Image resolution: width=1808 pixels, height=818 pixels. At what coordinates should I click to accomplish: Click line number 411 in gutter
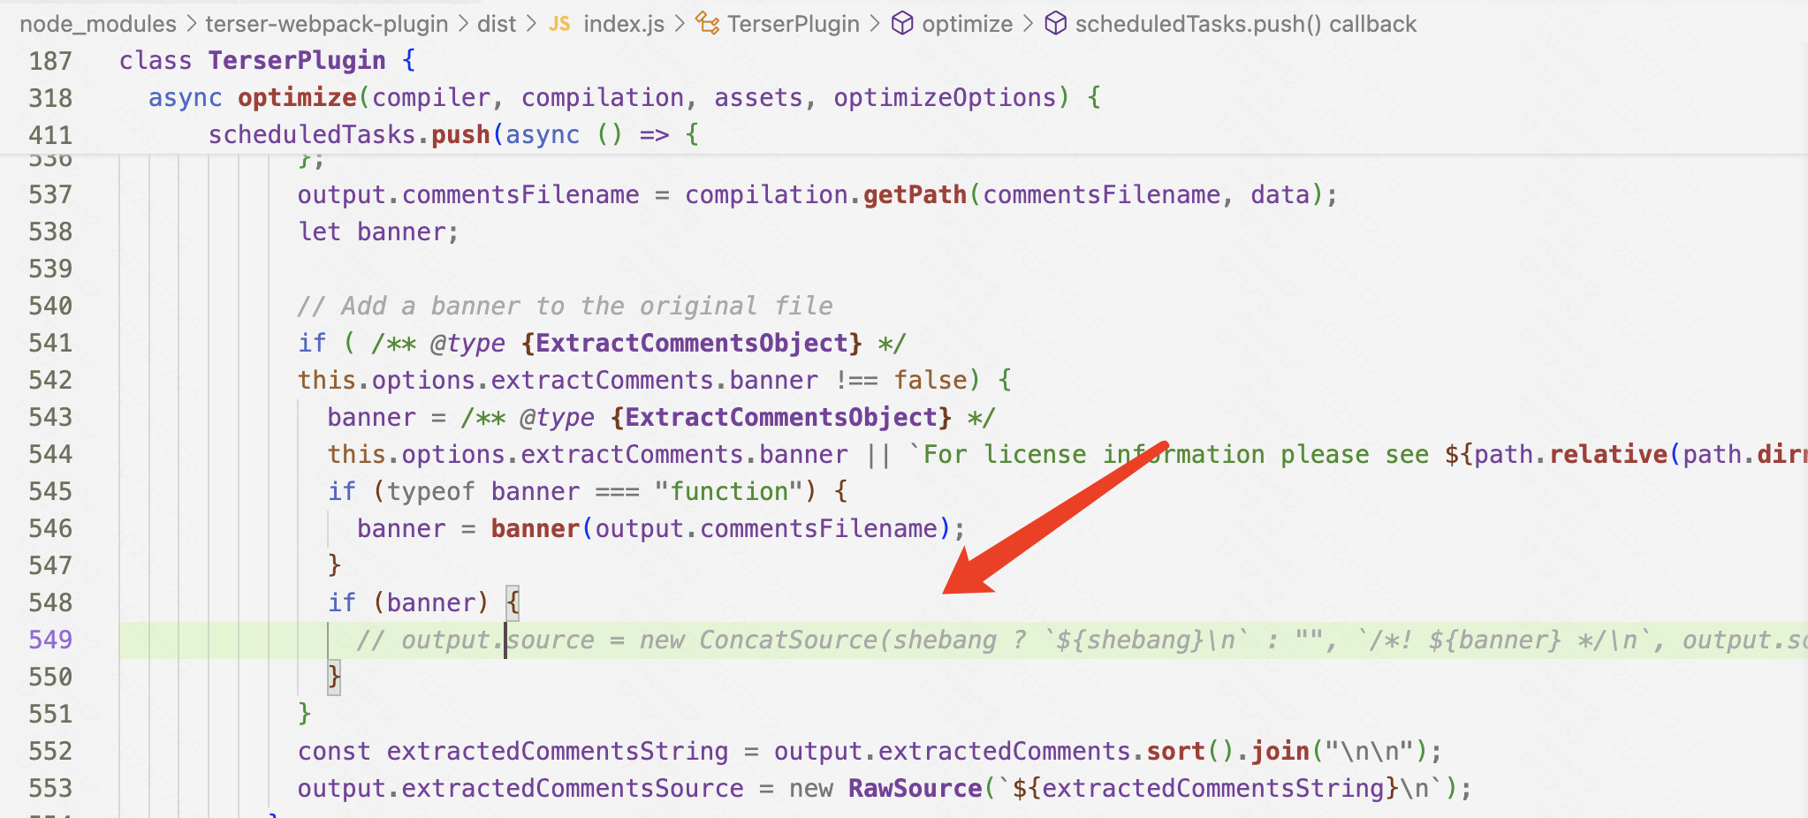click(50, 135)
